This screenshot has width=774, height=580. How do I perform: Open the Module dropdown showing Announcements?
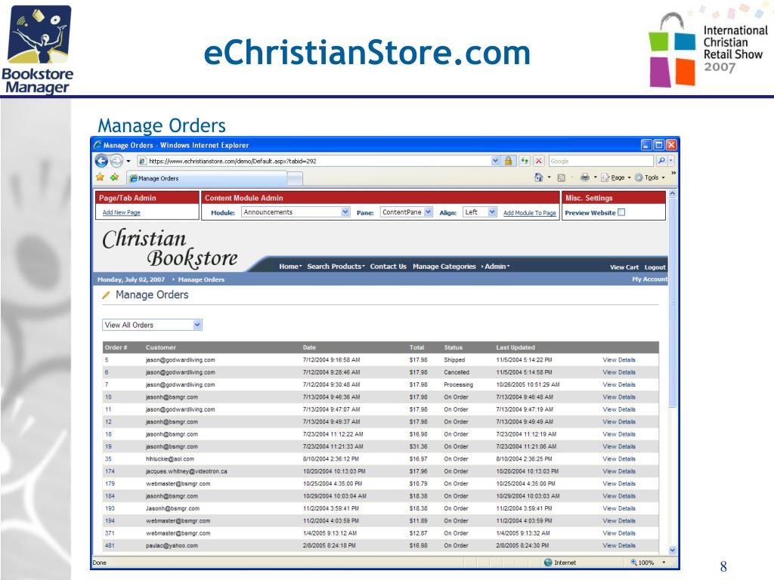(296, 212)
